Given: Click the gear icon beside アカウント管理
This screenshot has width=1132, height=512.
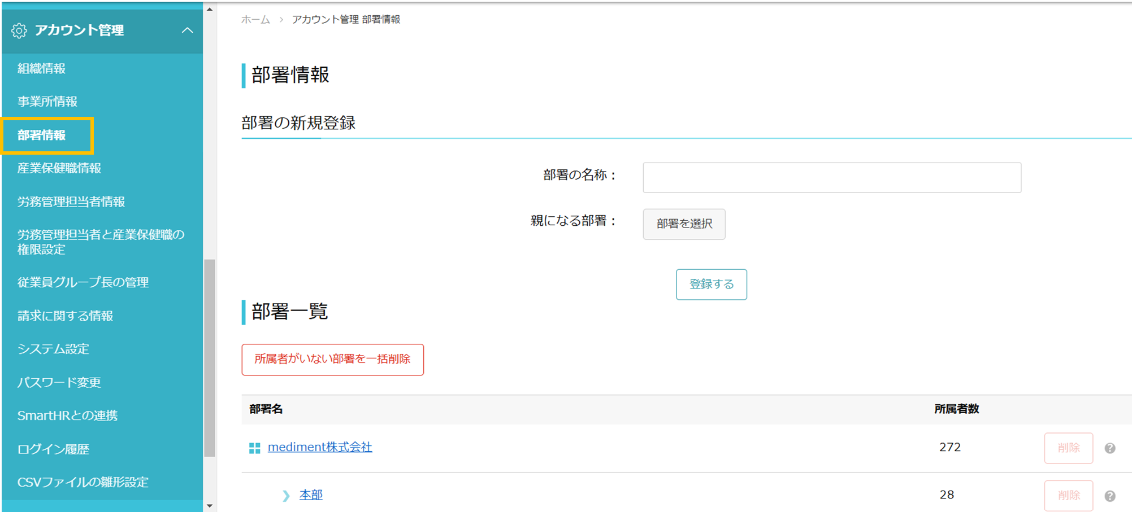Looking at the screenshot, I should click(x=19, y=30).
